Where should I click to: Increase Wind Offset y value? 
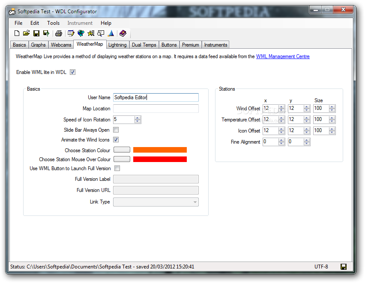[x=307, y=107]
